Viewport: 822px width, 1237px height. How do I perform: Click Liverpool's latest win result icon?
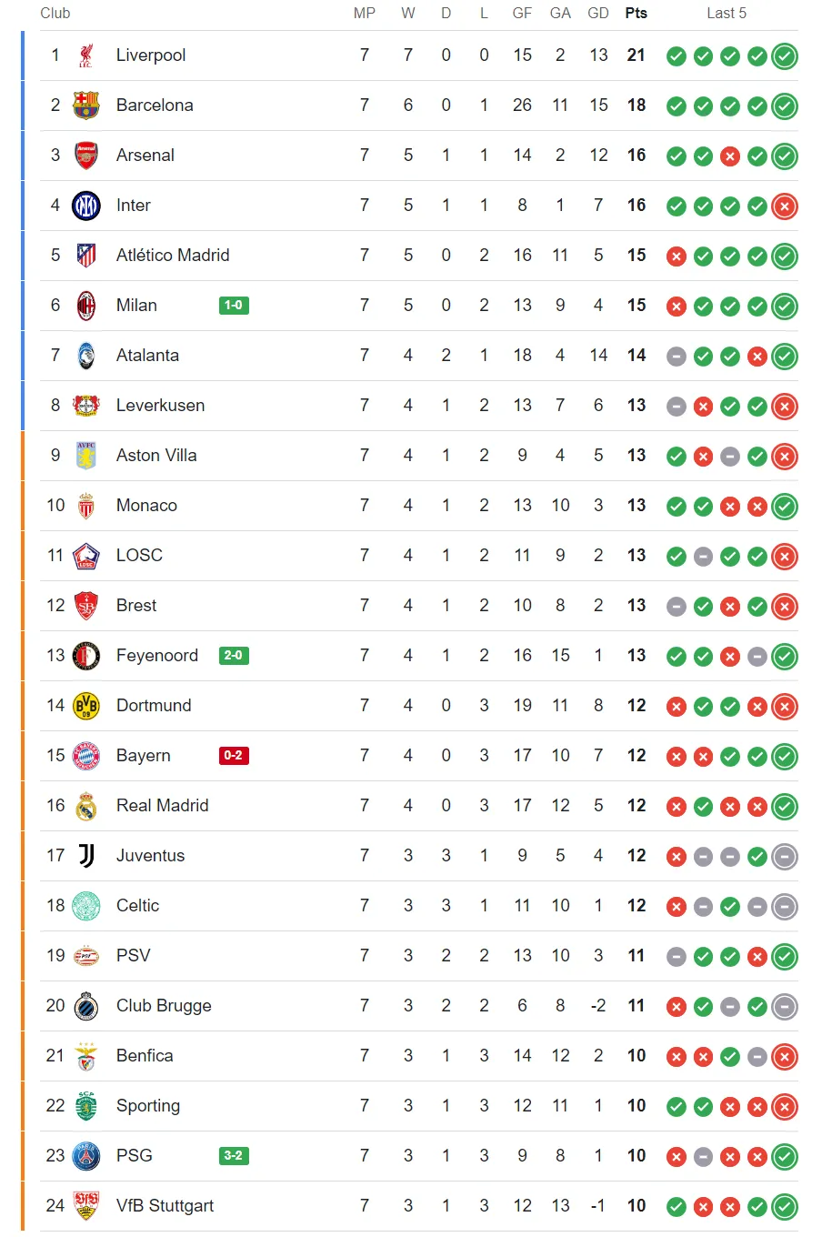(x=785, y=56)
